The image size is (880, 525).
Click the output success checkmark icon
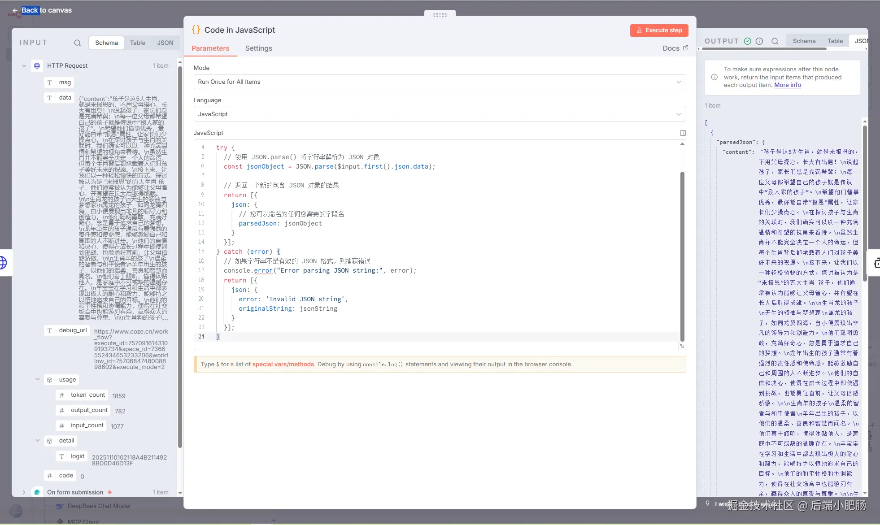748,41
